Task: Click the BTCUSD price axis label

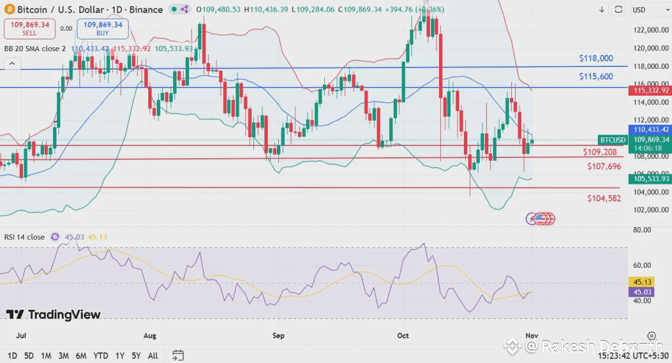Action: (613, 140)
